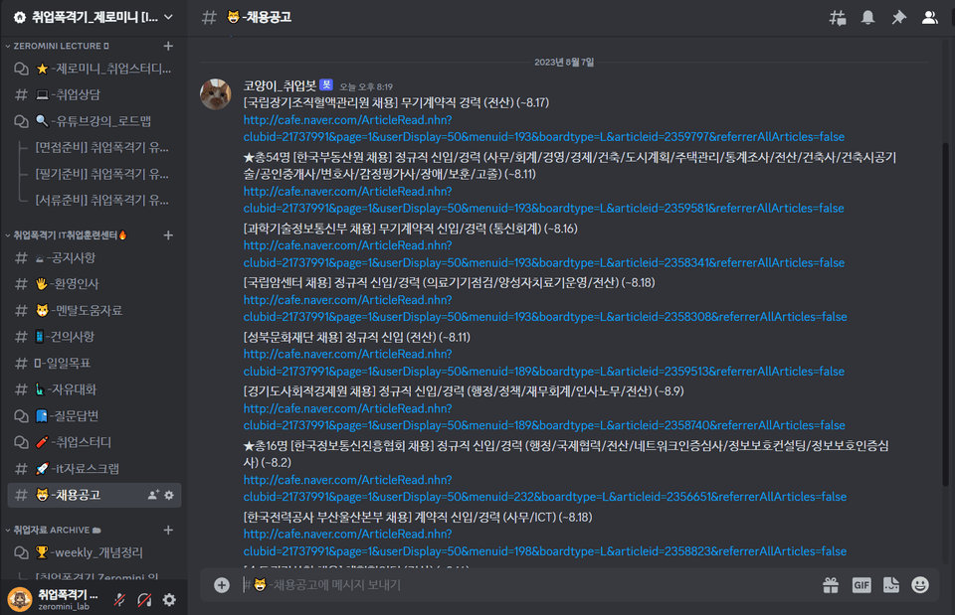This screenshot has width=955, height=615.
Task: Open the server name dropdown menu
Action: (x=94, y=18)
